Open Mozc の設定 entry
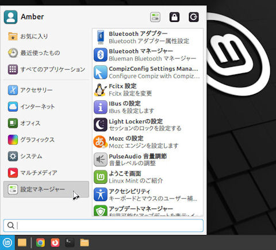Screen dimensions: 276x250 tap(148, 142)
